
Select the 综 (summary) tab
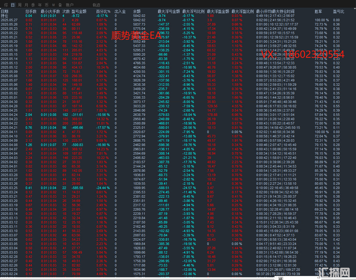tap(6, 5)
